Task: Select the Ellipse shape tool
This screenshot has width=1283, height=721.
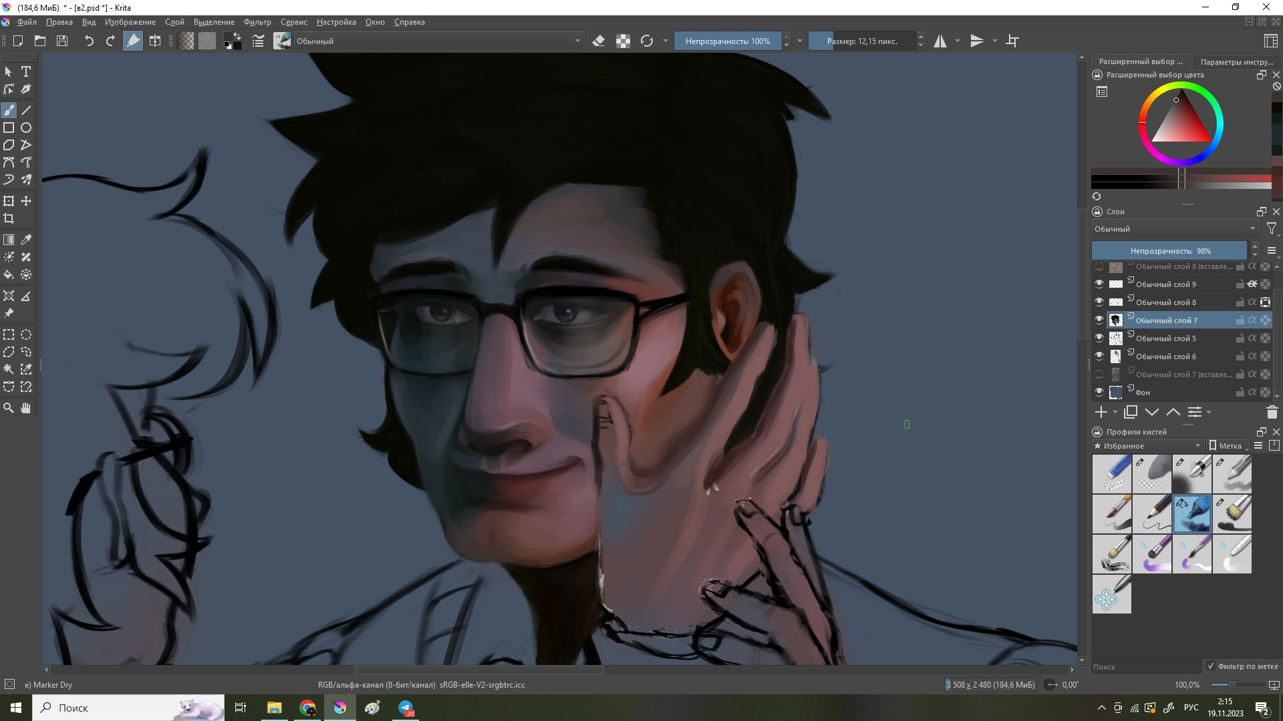Action: pos(26,128)
